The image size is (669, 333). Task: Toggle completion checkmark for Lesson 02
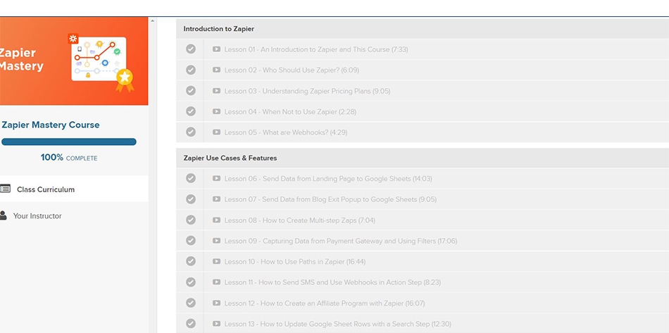(x=191, y=70)
